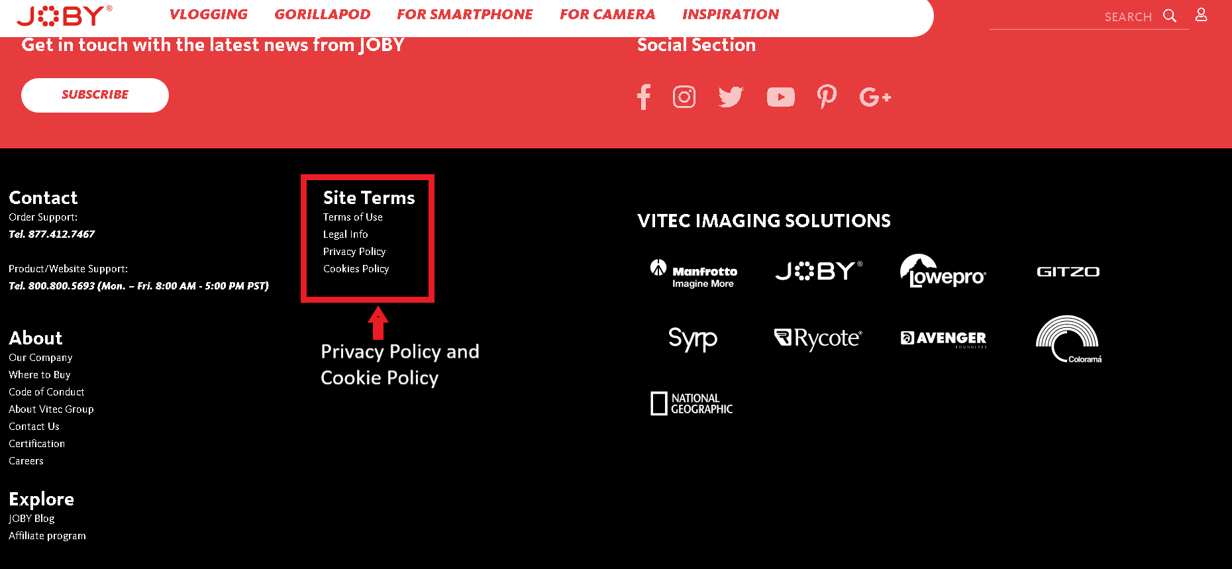Screen dimensions: 1232x569
Task: Click the Site Terms heading
Action: (x=369, y=197)
